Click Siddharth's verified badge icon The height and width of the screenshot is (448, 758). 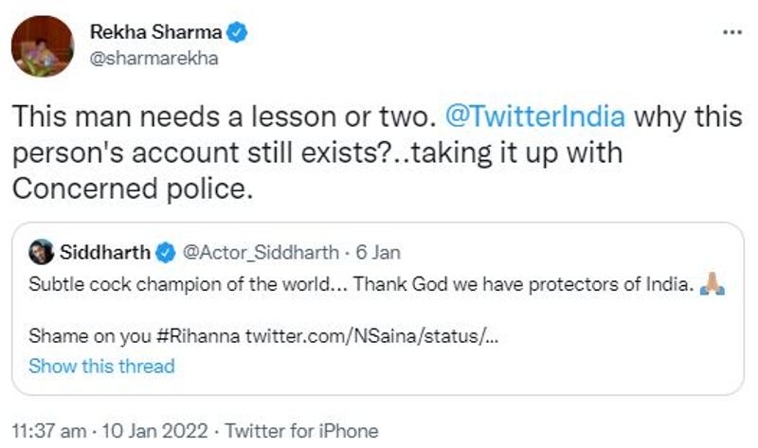(165, 253)
